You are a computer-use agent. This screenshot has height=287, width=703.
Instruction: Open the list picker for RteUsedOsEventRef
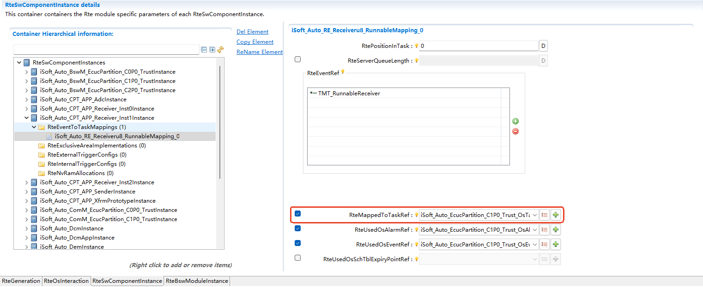[545, 244]
